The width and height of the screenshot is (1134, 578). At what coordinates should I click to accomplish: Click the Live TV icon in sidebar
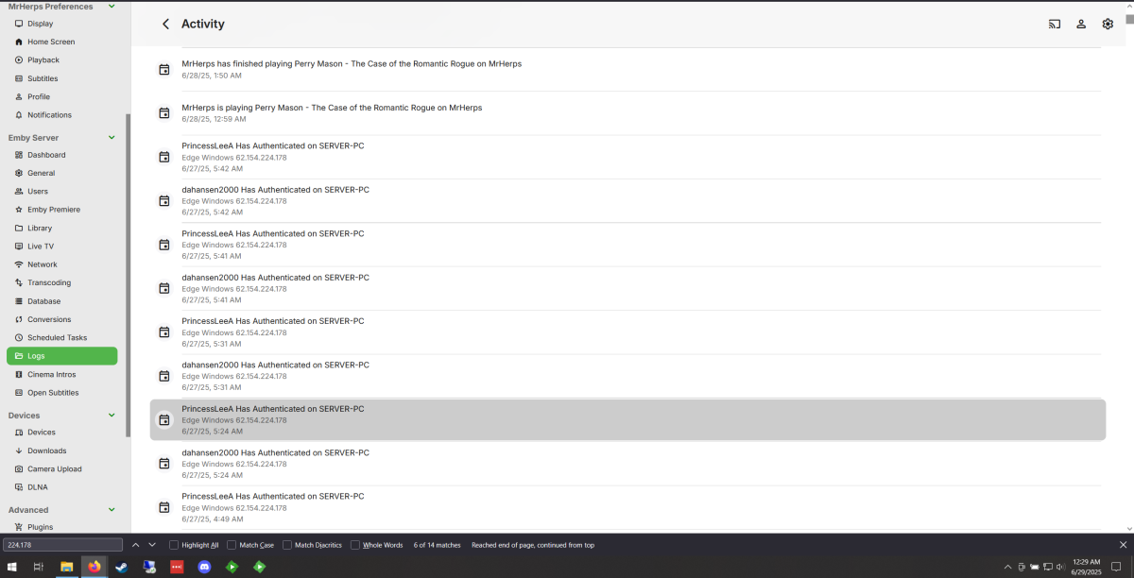[x=19, y=246]
